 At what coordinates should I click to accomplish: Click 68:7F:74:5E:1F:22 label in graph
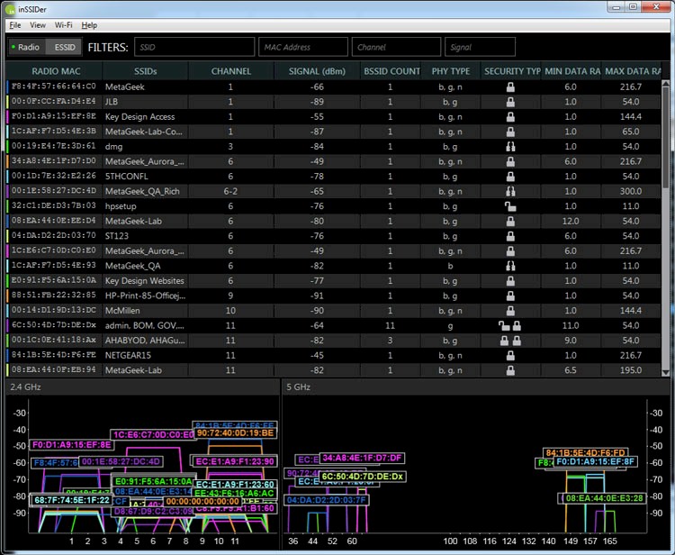(x=71, y=500)
